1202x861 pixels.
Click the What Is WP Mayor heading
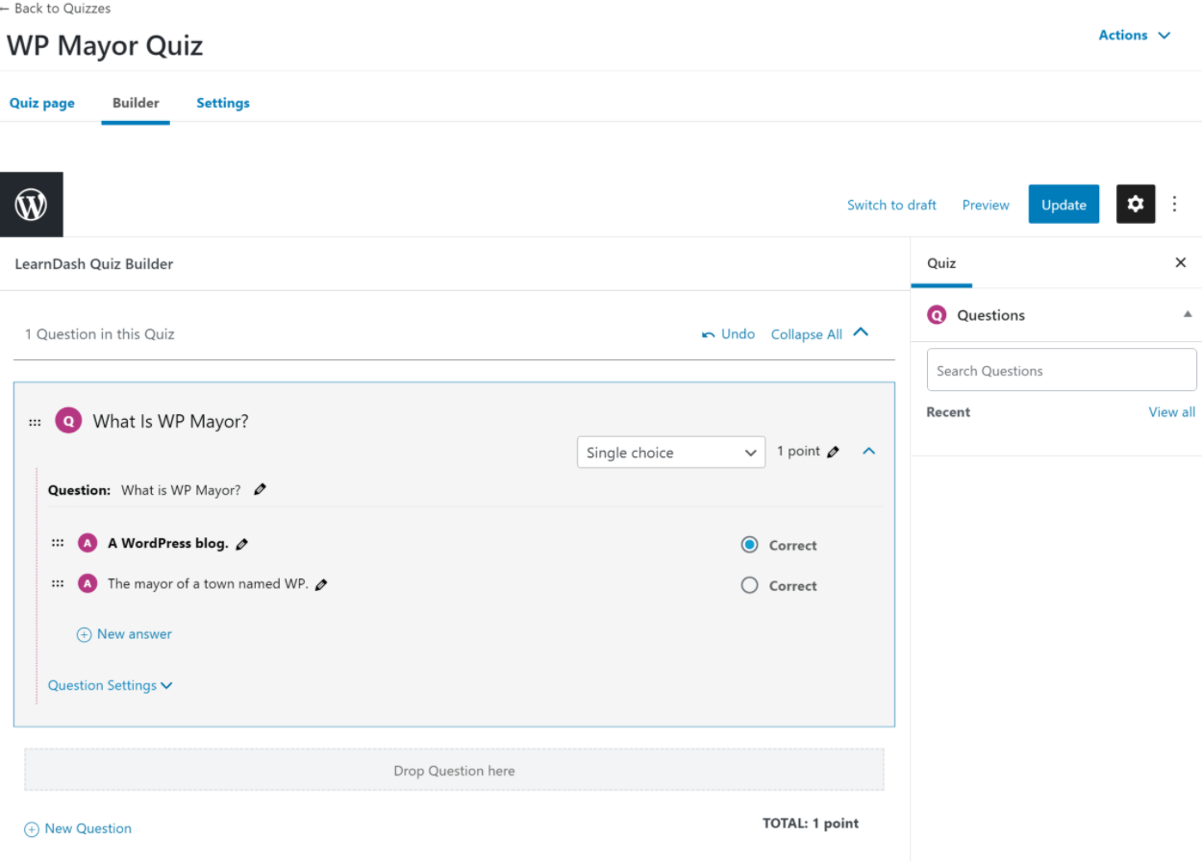point(171,421)
